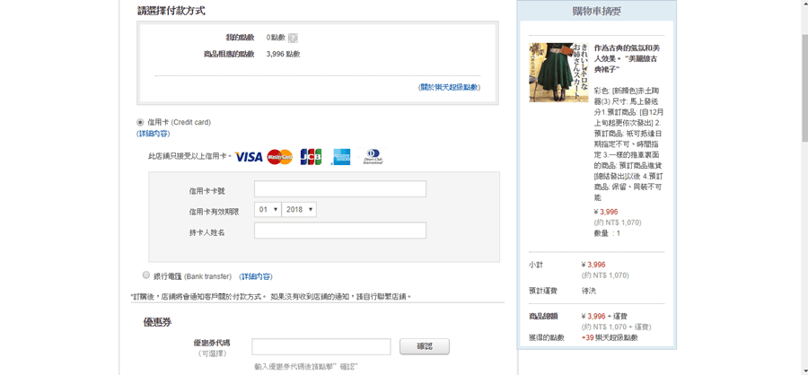
Task: Click the JCB card logo
Action: click(311, 157)
